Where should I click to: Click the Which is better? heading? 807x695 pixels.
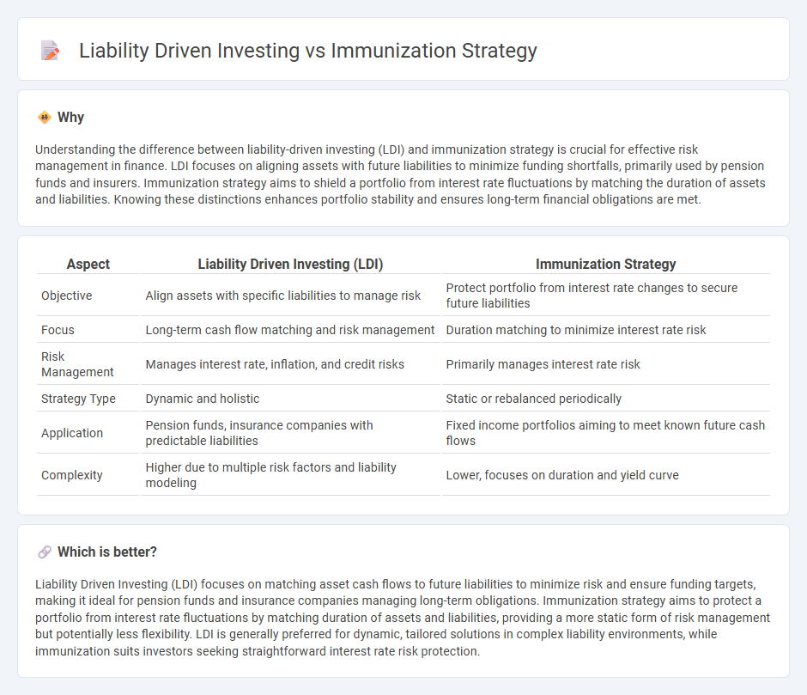coord(107,552)
